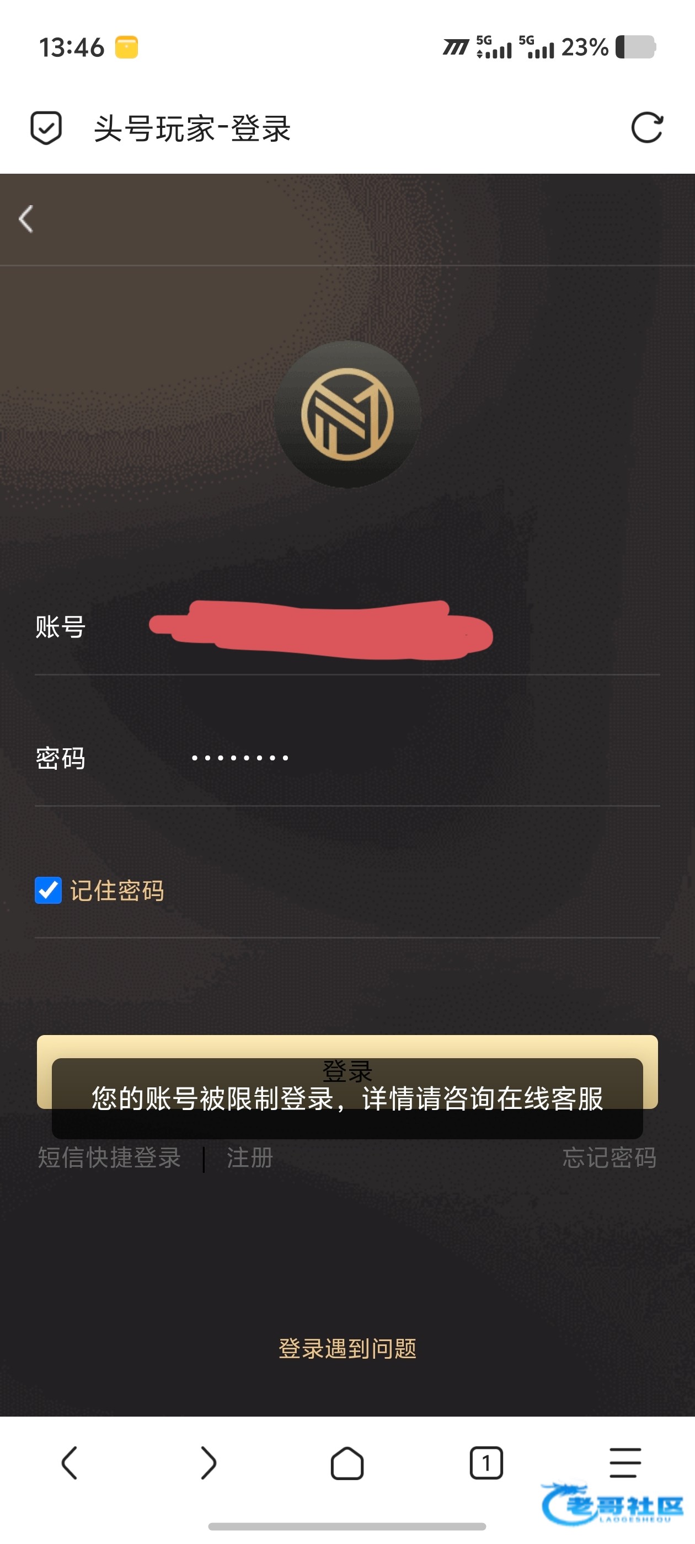Tap the 头号玩家-登录 page title
This screenshot has width=695, height=1544.
pyautogui.click(x=193, y=128)
